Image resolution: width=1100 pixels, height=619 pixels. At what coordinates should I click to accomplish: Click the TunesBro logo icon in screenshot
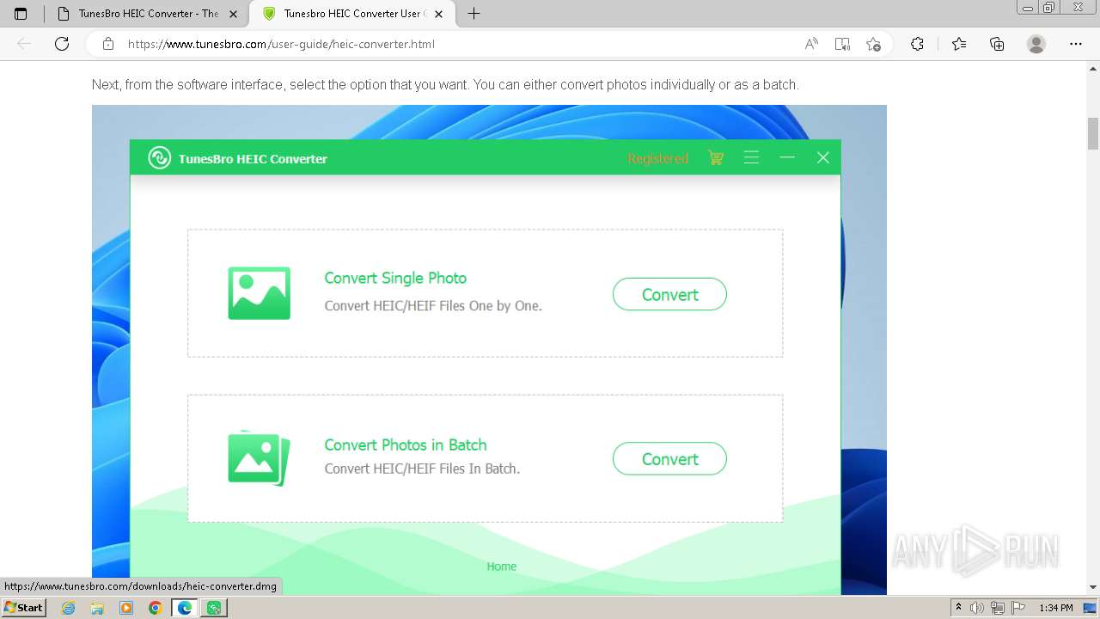point(159,158)
